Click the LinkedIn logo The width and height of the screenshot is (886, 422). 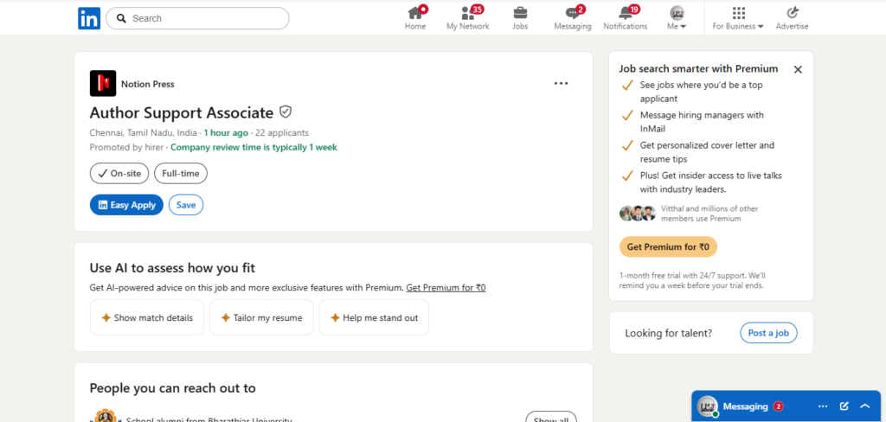point(89,18)
